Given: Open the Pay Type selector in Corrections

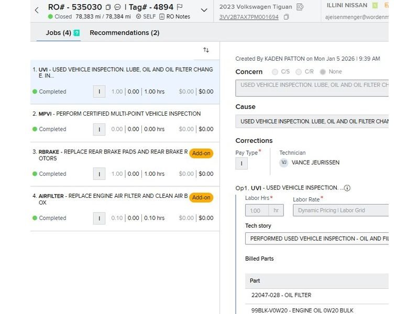Looking at the screenshot, I should click(x=241, y=163).
